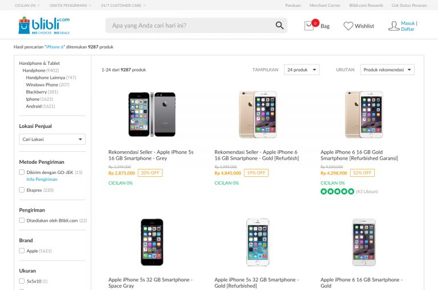This screenshot has width=438, height=290.
Task: Enable Dikirim dengan GO-JEK checkbox
Action: point(22,172)
